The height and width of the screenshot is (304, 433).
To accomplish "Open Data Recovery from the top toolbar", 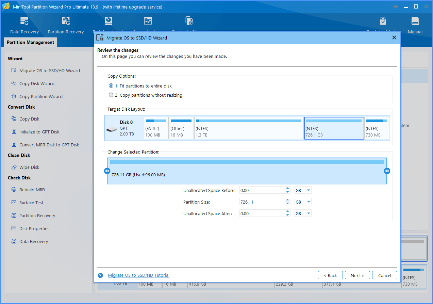I will click(x=24, y=26).
